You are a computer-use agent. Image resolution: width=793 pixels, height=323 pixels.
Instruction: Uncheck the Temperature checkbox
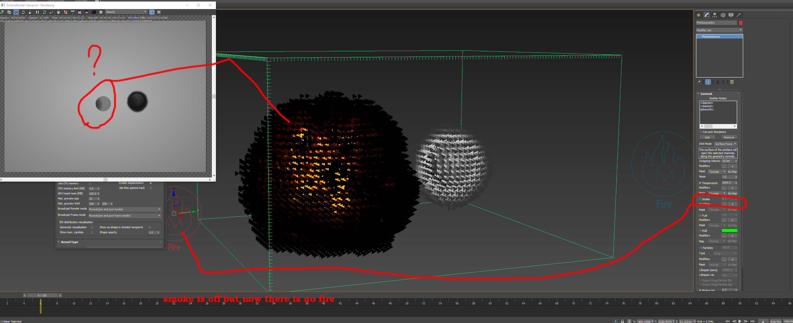(700, 183)
